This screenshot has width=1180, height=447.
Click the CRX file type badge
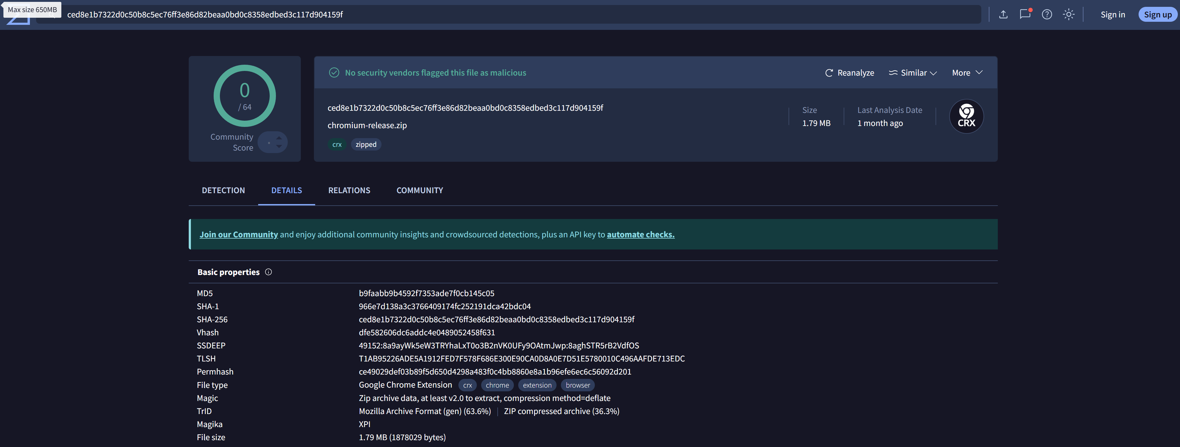coord(966,117)
